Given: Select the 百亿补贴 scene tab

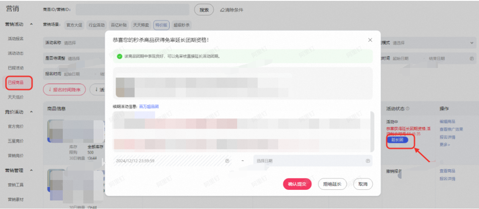Looking at the screenshot, I should coord(119,25).
